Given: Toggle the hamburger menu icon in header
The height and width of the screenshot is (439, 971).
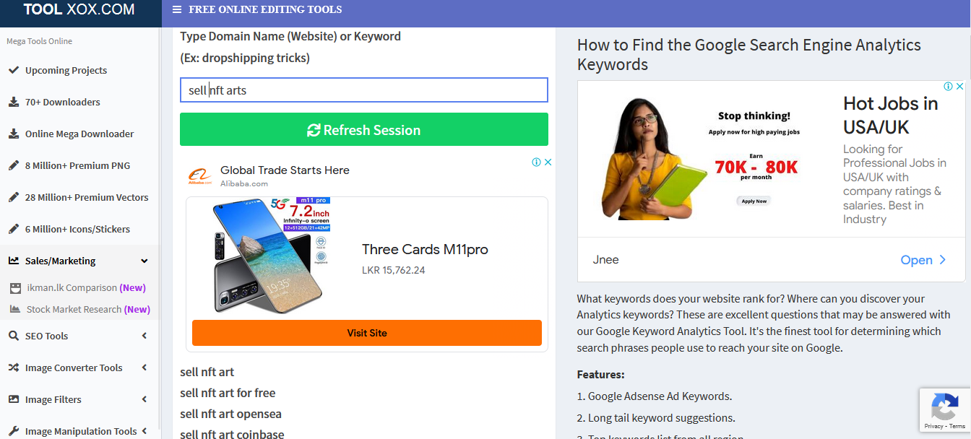Looking at the screenshot, I should [177, 10].
